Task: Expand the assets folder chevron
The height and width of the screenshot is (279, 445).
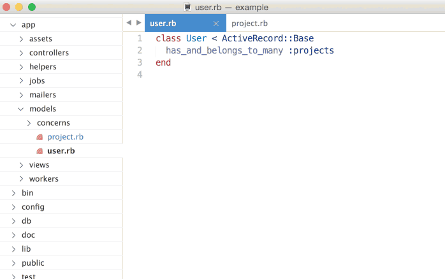Action: [x=21, y=39]
